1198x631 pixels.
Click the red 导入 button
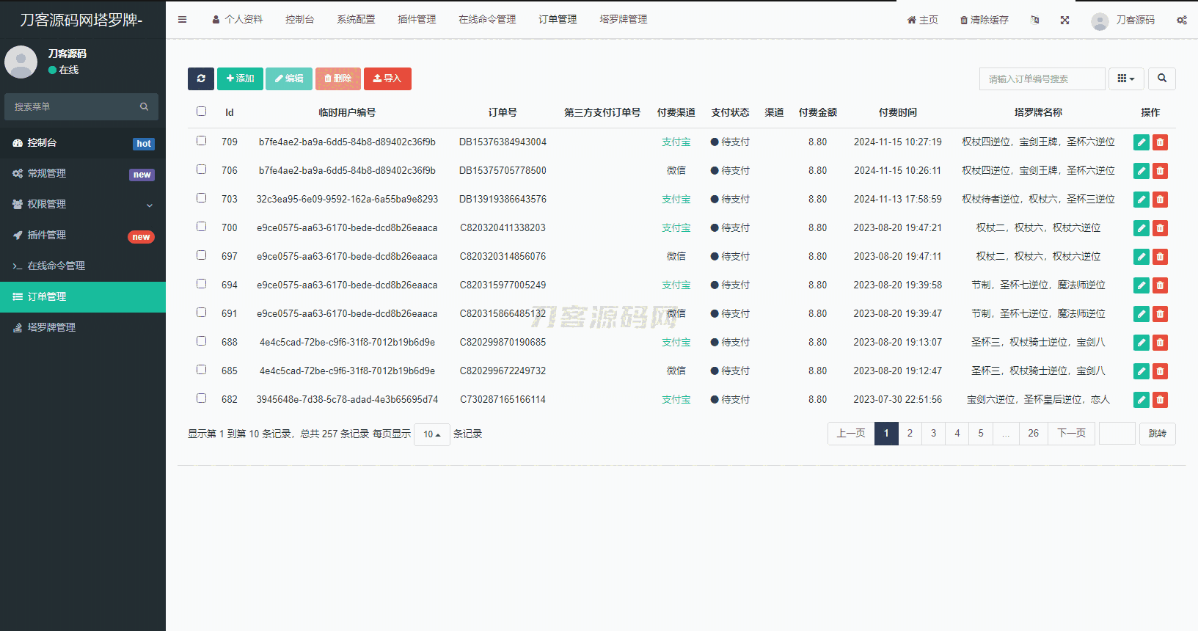(x=387, y=79)
